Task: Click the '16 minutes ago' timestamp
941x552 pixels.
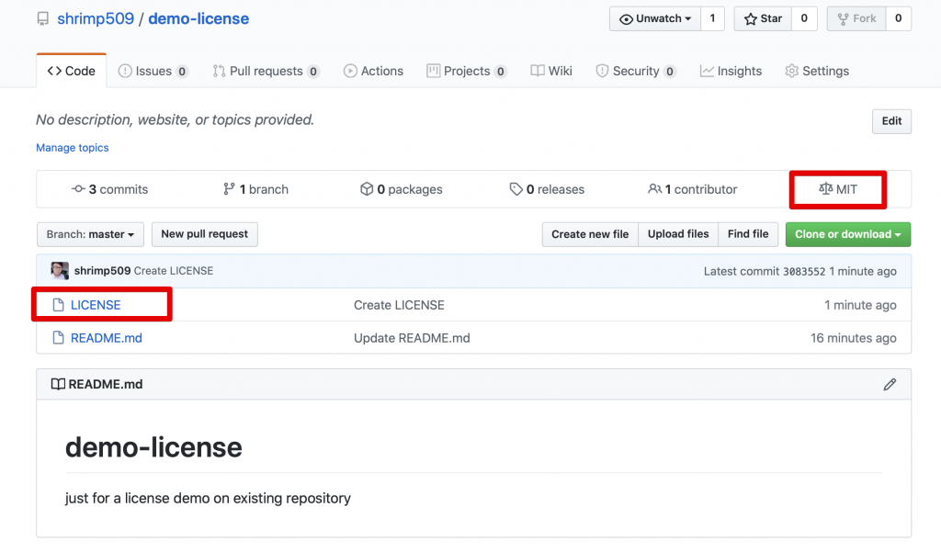Action: [854, 338]
